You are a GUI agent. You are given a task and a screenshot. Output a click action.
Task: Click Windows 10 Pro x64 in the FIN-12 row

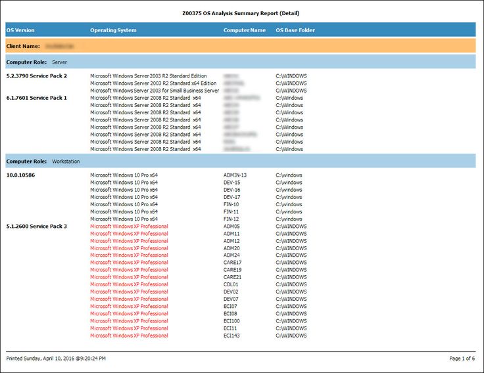(124, 219)
